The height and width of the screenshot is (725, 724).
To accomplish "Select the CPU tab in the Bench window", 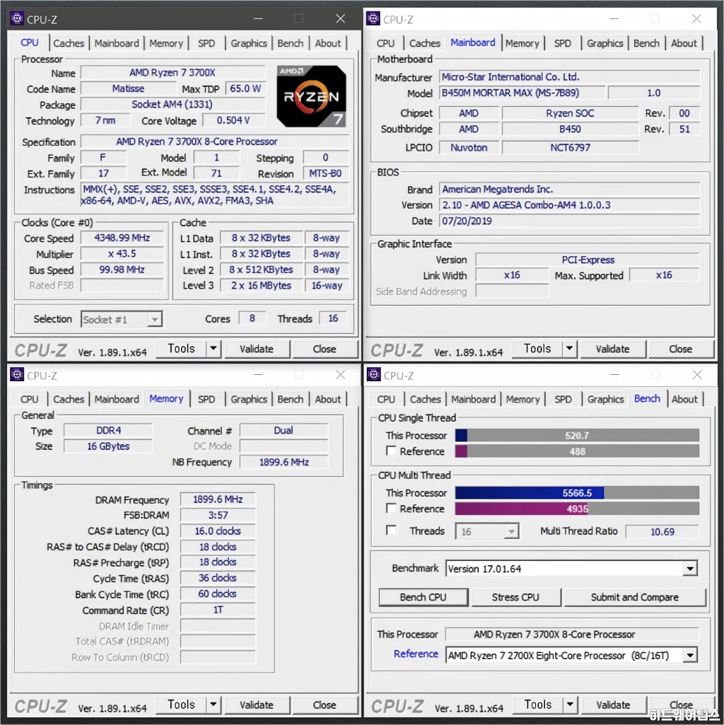I will [x=386, y=399].
